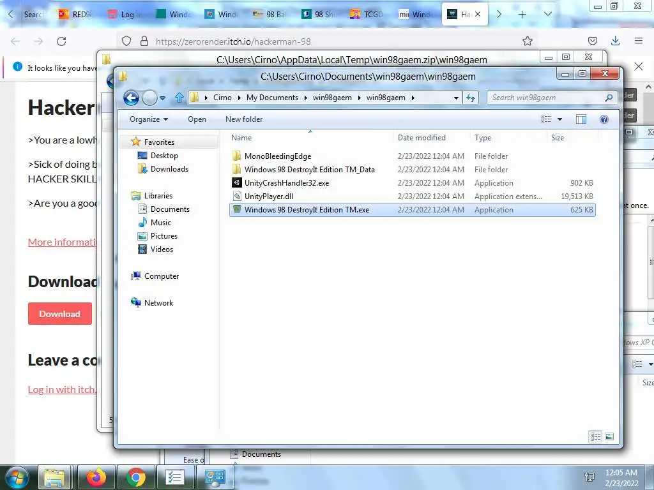The image size is (654, 490).
Task: Refresh the win98gaem folder view
Action: (471, 98)
